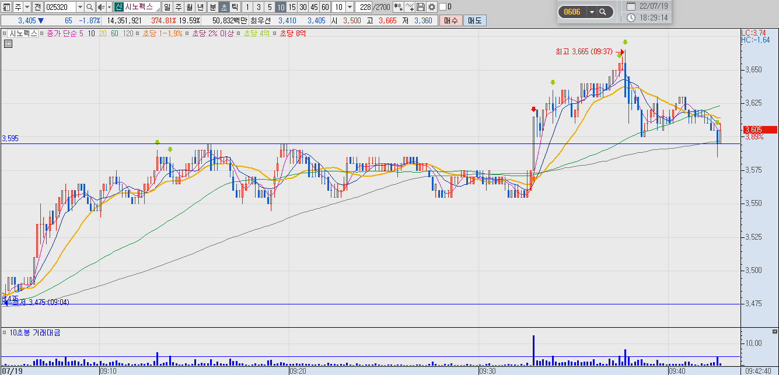Click the add candlestick indicator icon

(399, 7)
